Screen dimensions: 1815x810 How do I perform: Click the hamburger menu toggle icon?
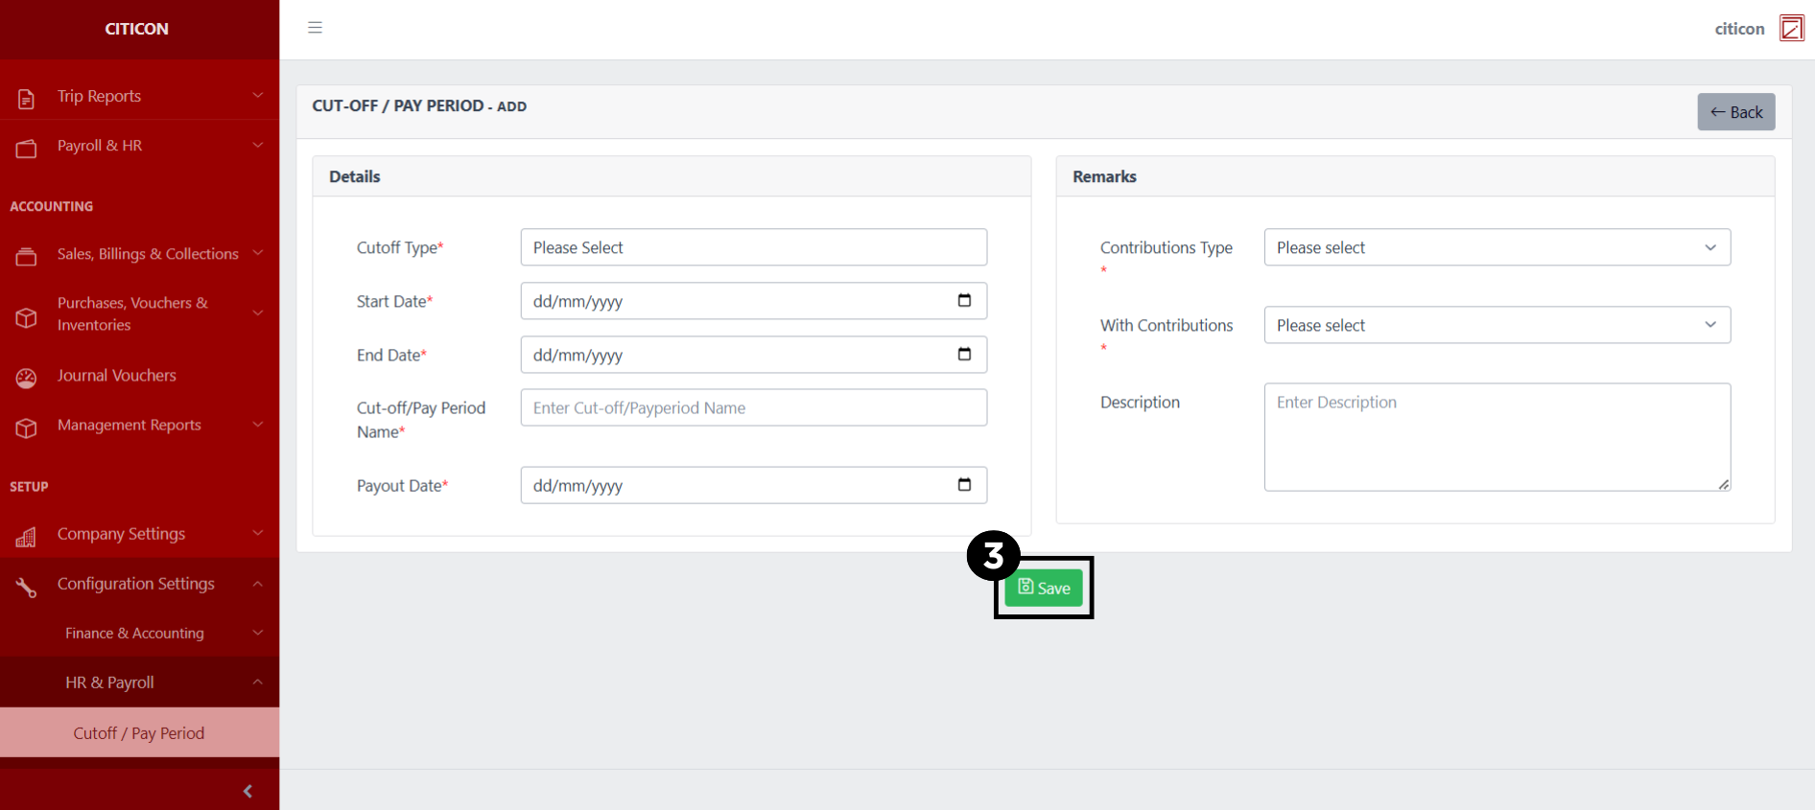pyautogui.click(x=315, y=28)
